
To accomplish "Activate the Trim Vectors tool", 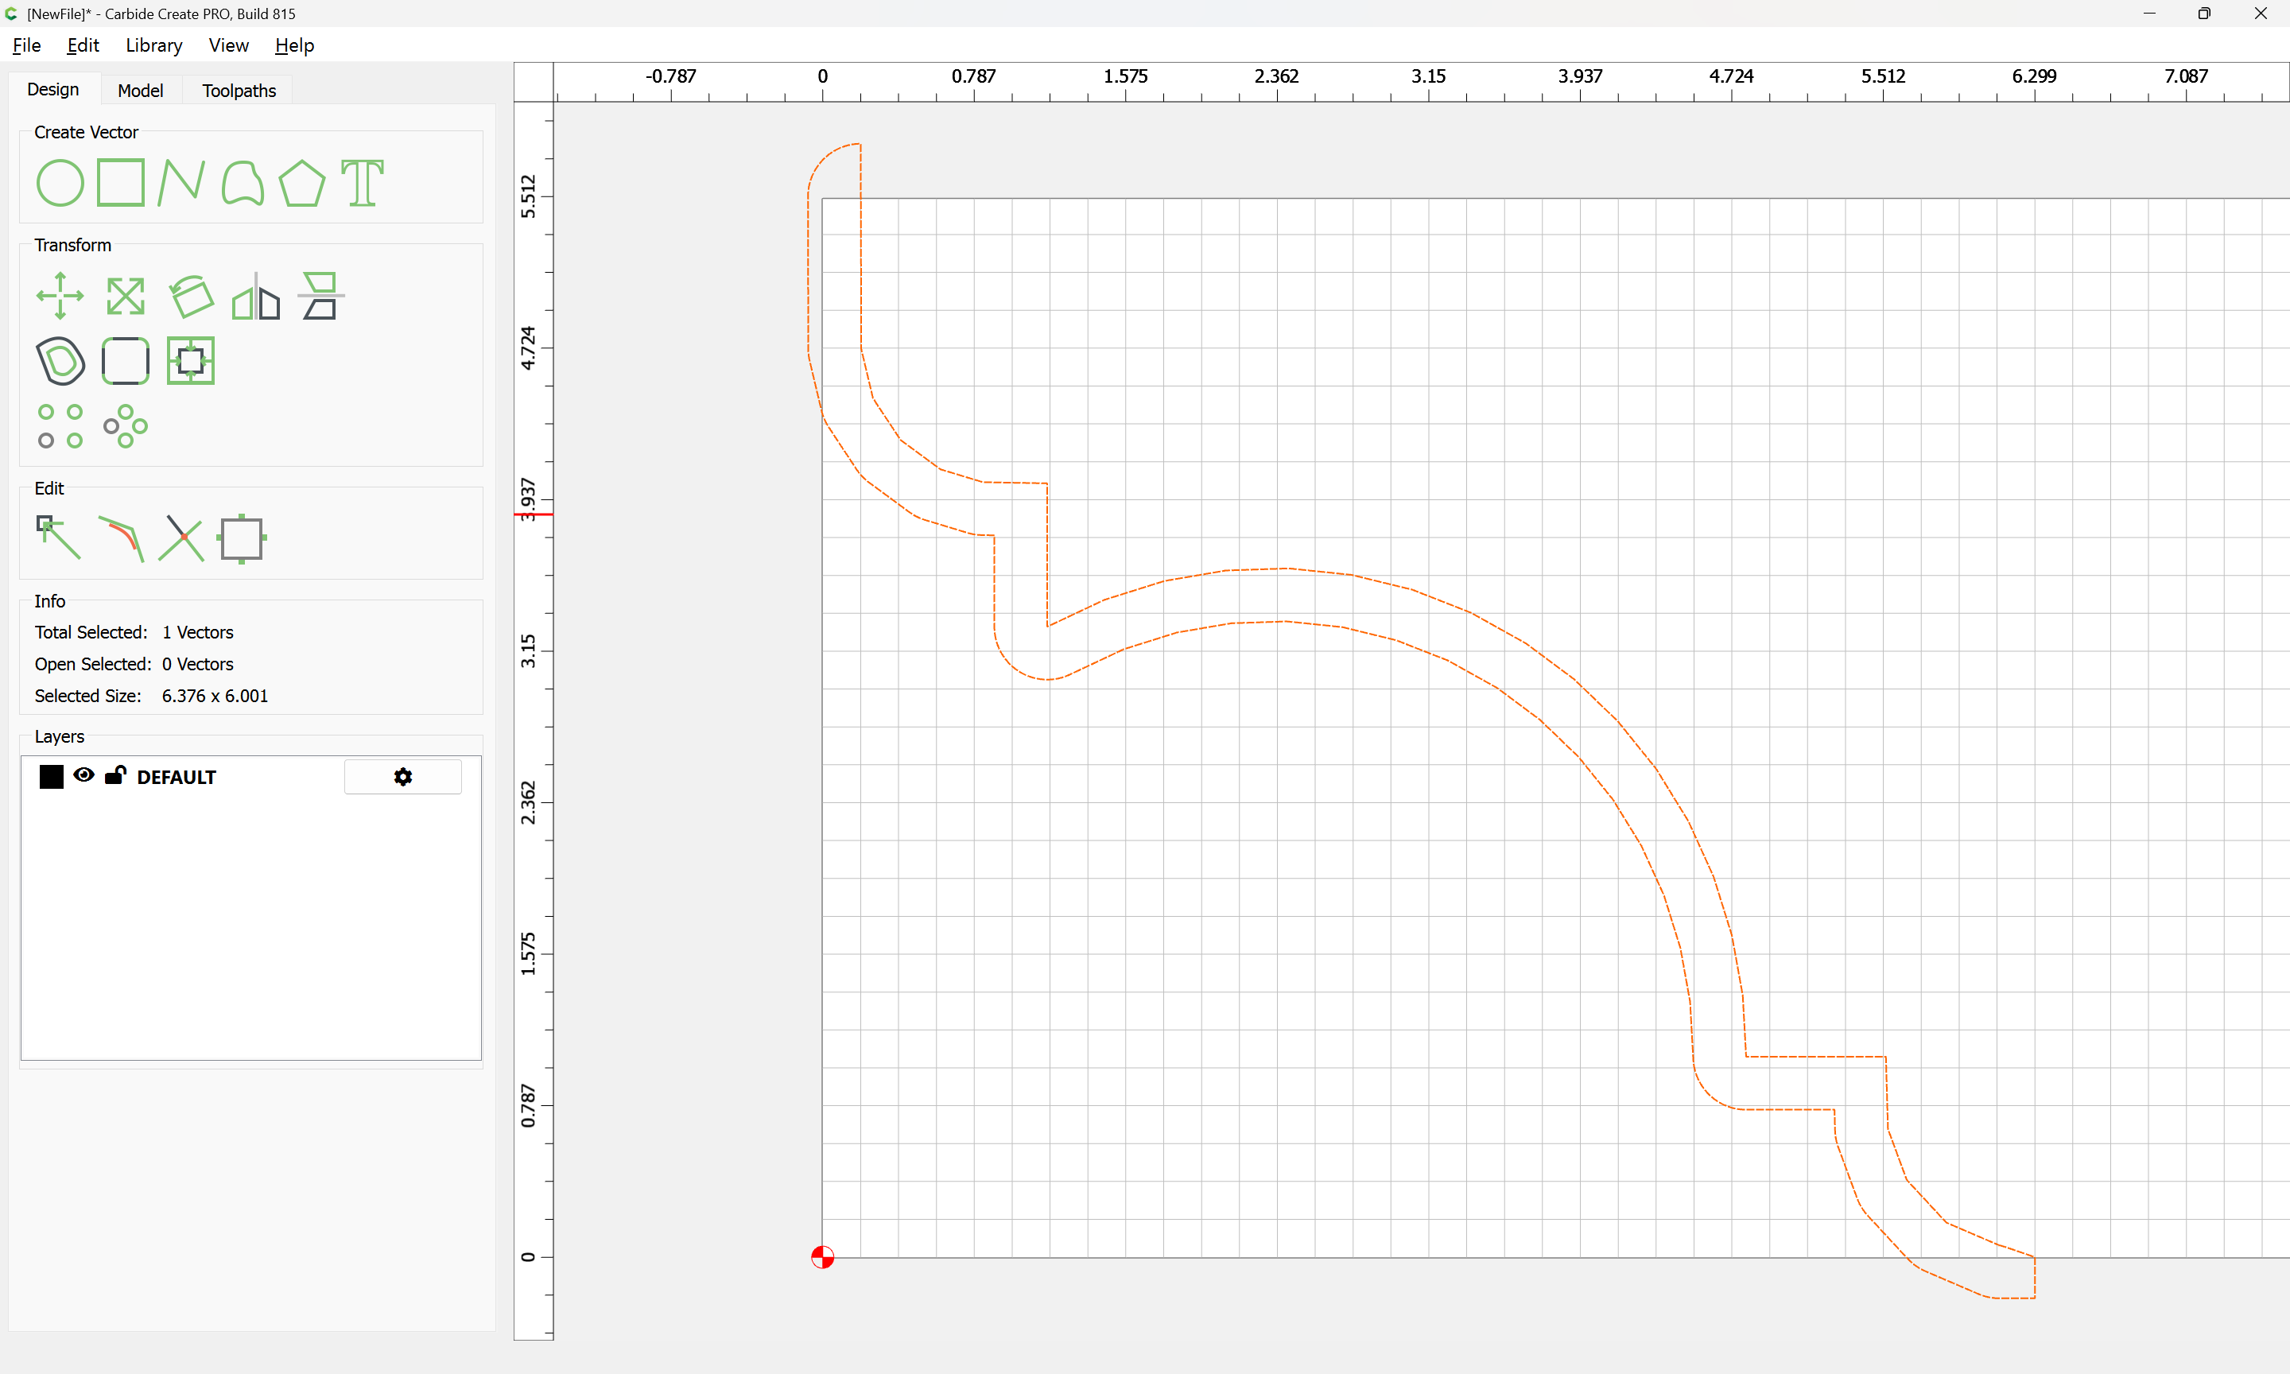I will (181, 538).
